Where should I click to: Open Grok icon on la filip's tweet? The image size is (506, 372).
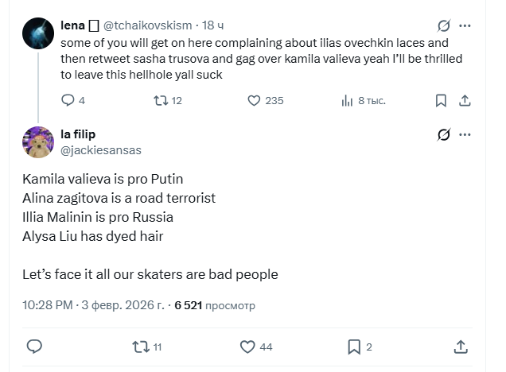point(445,135)
